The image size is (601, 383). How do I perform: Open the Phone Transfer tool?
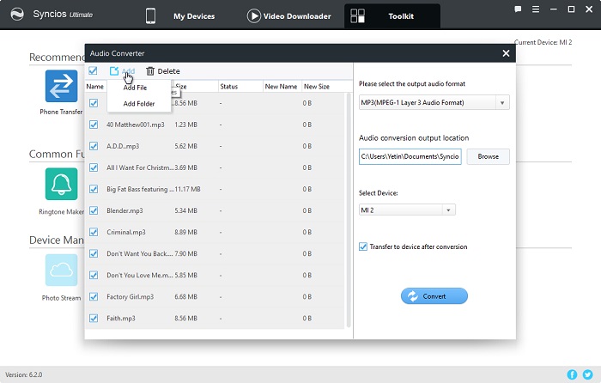[x=61, y=86]
